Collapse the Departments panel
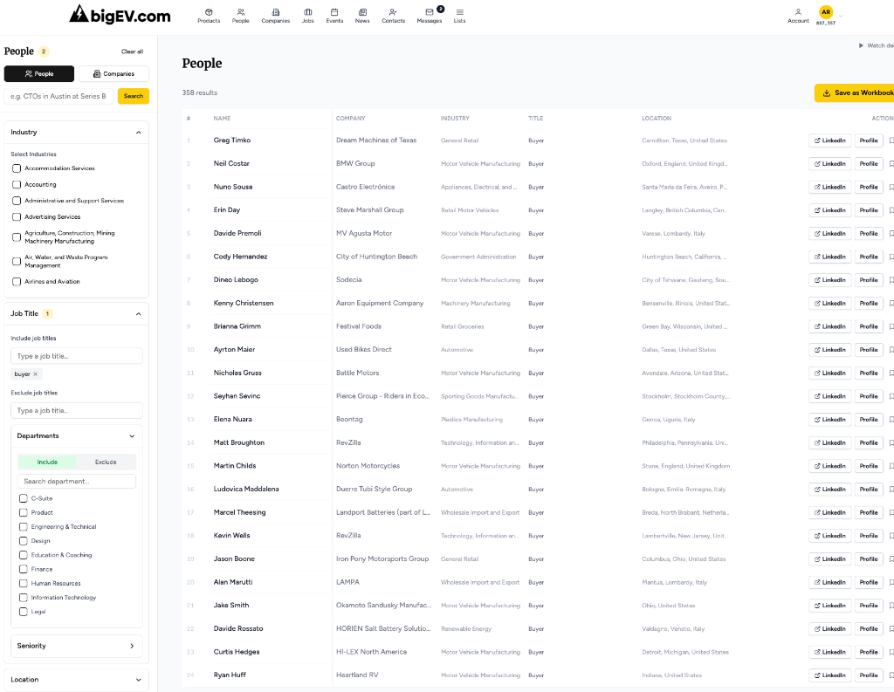 pos(132,436)
